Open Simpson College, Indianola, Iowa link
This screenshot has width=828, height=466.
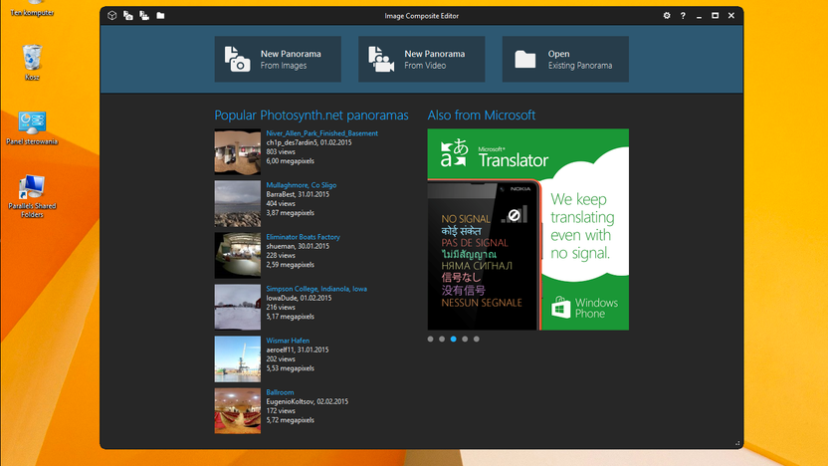tap(316, 289)
